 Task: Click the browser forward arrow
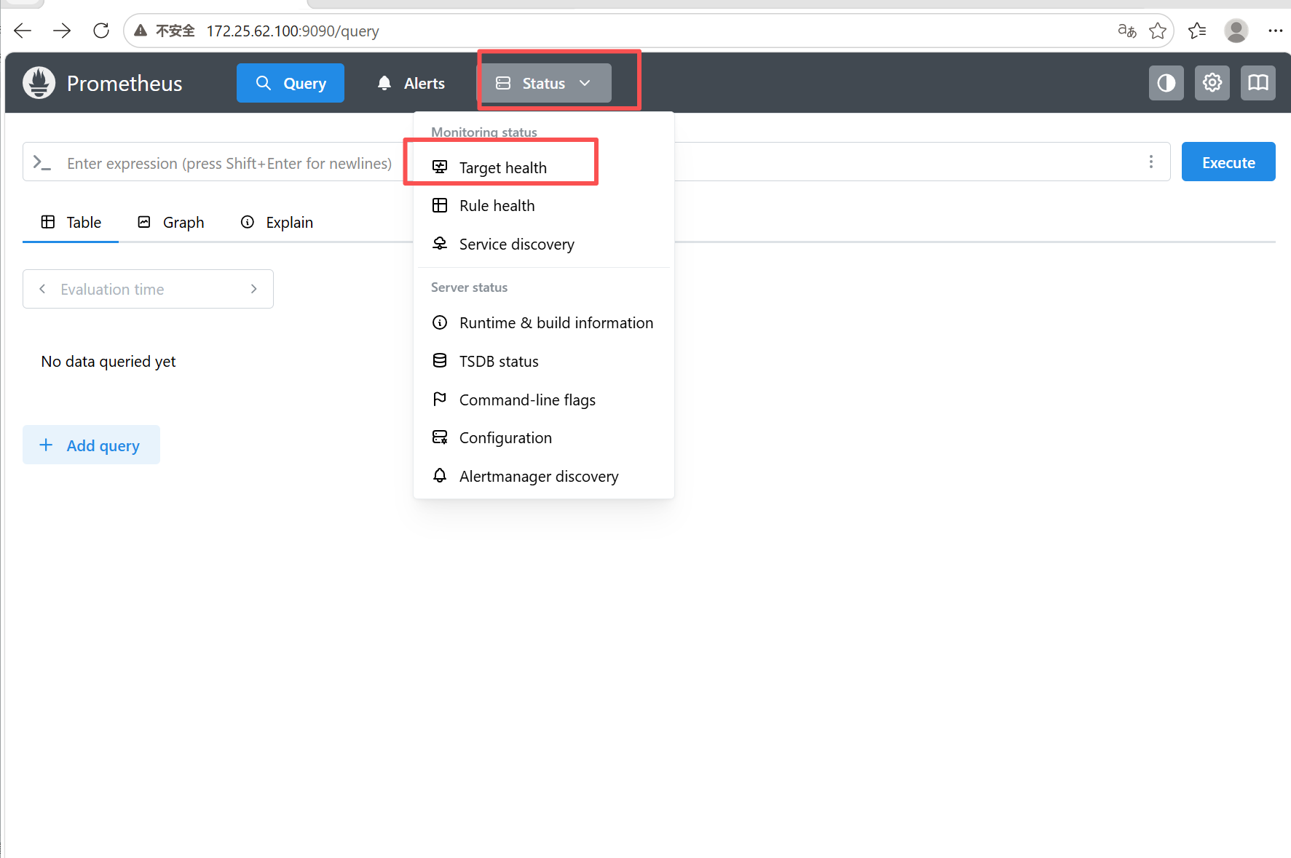tap(62, 31)
